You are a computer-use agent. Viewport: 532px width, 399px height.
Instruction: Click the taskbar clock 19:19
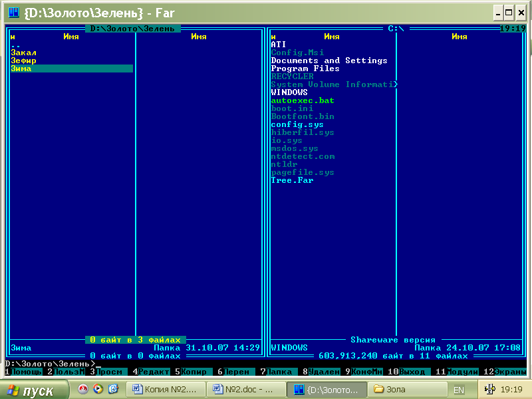pos(511,390)
